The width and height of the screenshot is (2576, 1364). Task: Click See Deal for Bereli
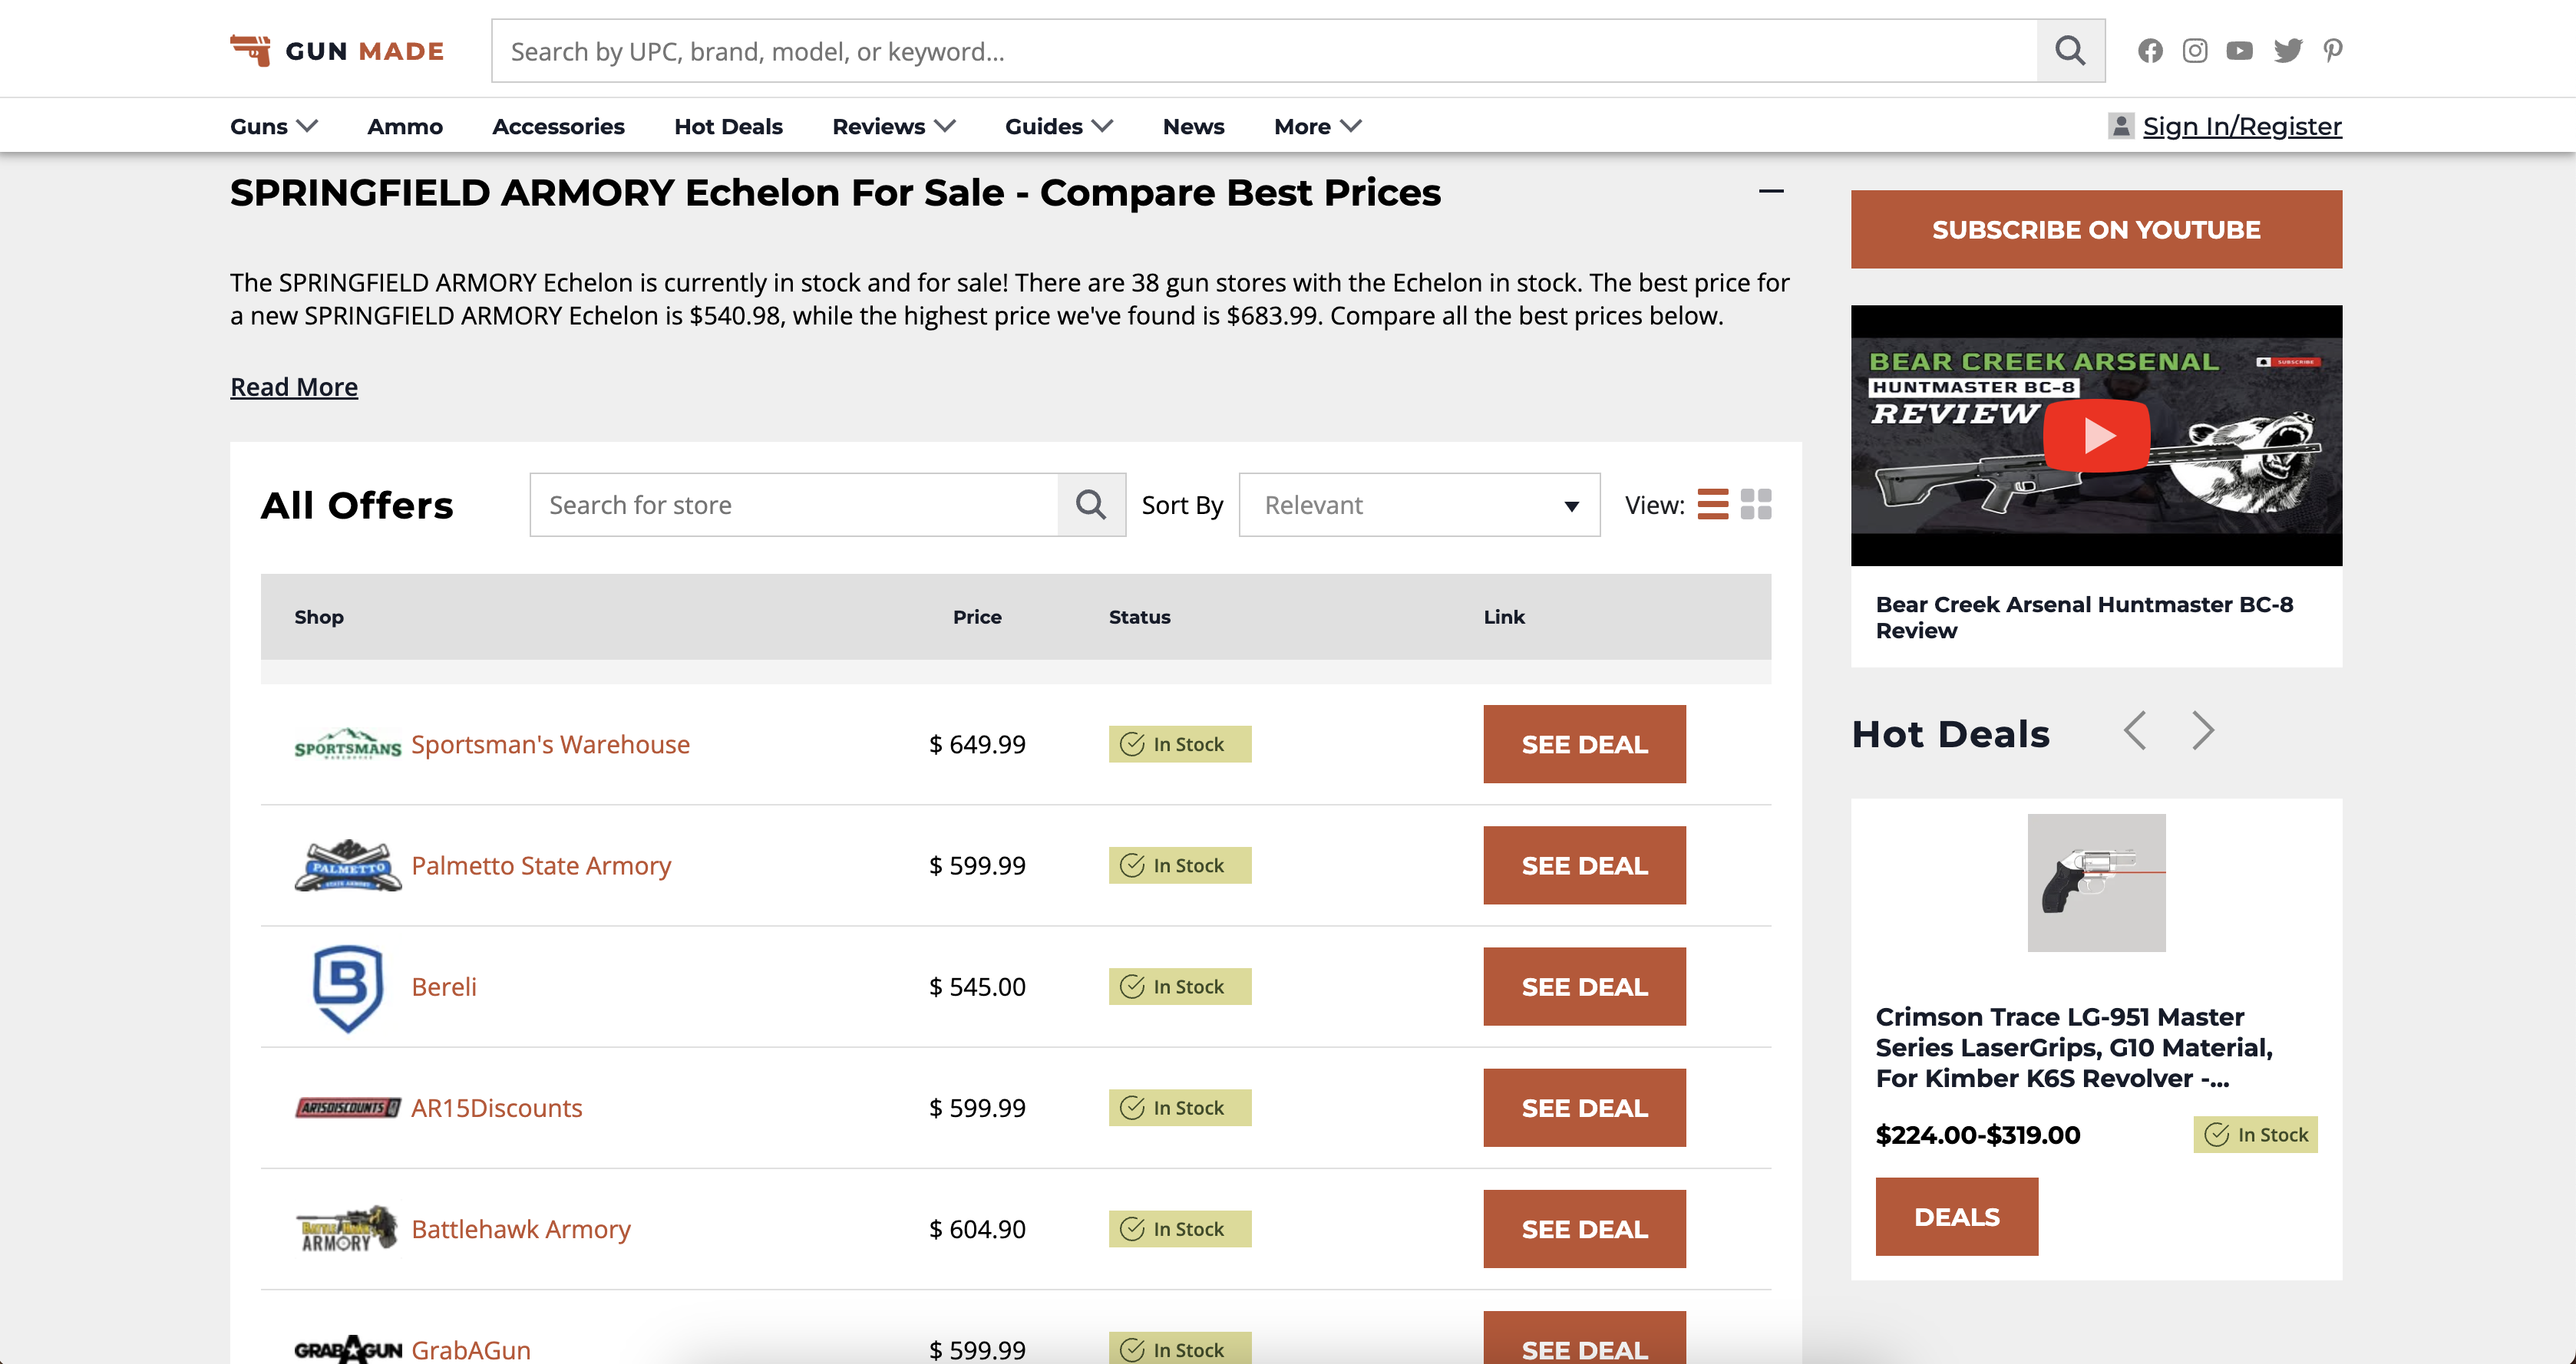tap(1584, 987)
